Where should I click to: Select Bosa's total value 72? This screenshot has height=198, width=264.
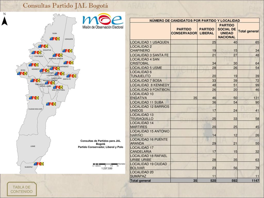click(x=257, y=81)
